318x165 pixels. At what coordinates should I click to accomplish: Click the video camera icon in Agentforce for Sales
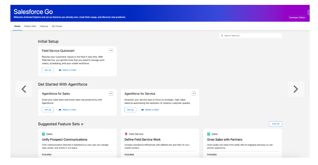tap(60, 110)
